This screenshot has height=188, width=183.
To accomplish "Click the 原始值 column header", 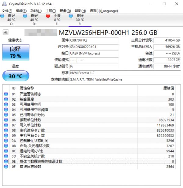I will 168,88.
